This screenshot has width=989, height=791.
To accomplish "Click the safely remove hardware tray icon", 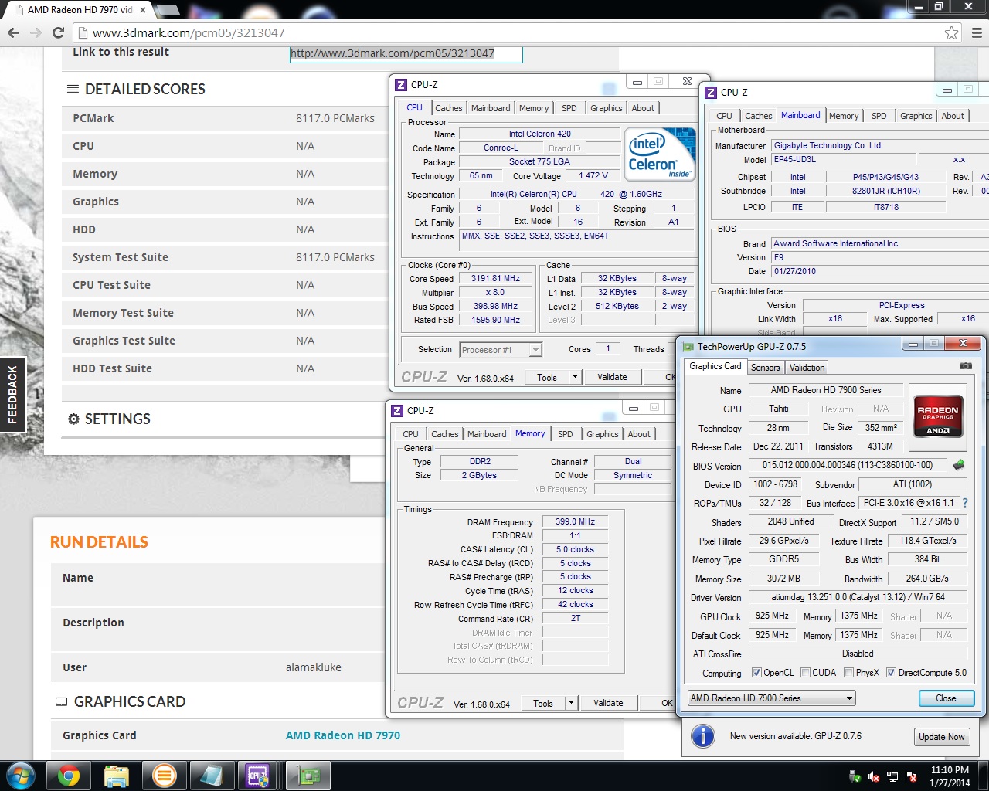I will coord(855,776).
